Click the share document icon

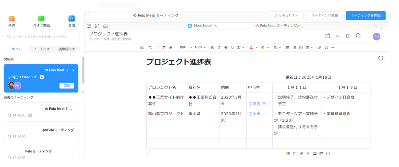pyautogui.click(x=327, y=36)
